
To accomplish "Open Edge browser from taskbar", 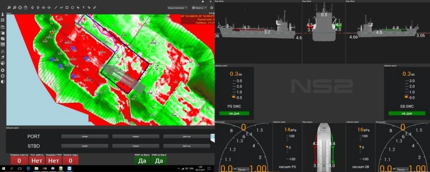I will point(28,169).
